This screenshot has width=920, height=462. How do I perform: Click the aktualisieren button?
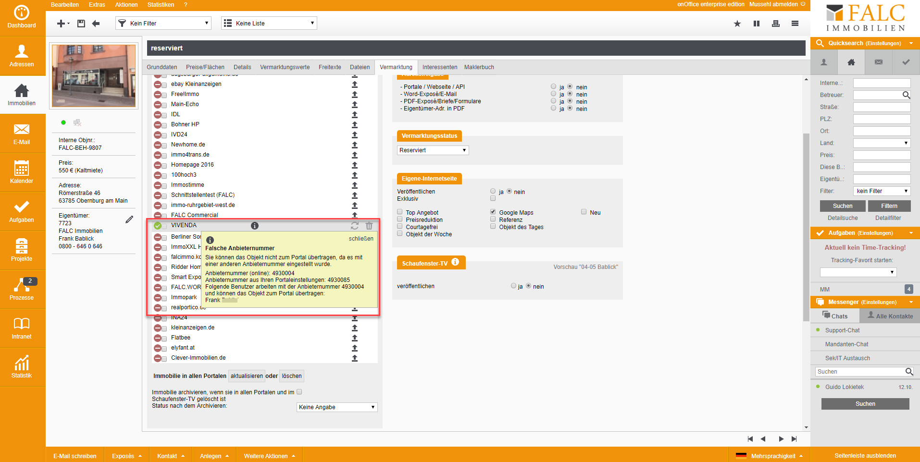point(247,376)
